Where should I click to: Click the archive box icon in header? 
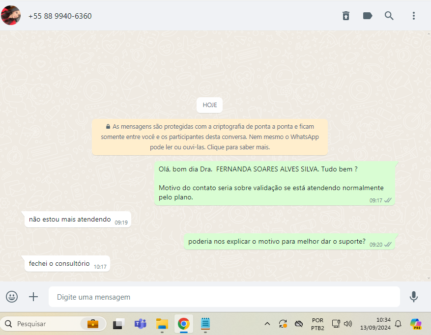[346, 16]
